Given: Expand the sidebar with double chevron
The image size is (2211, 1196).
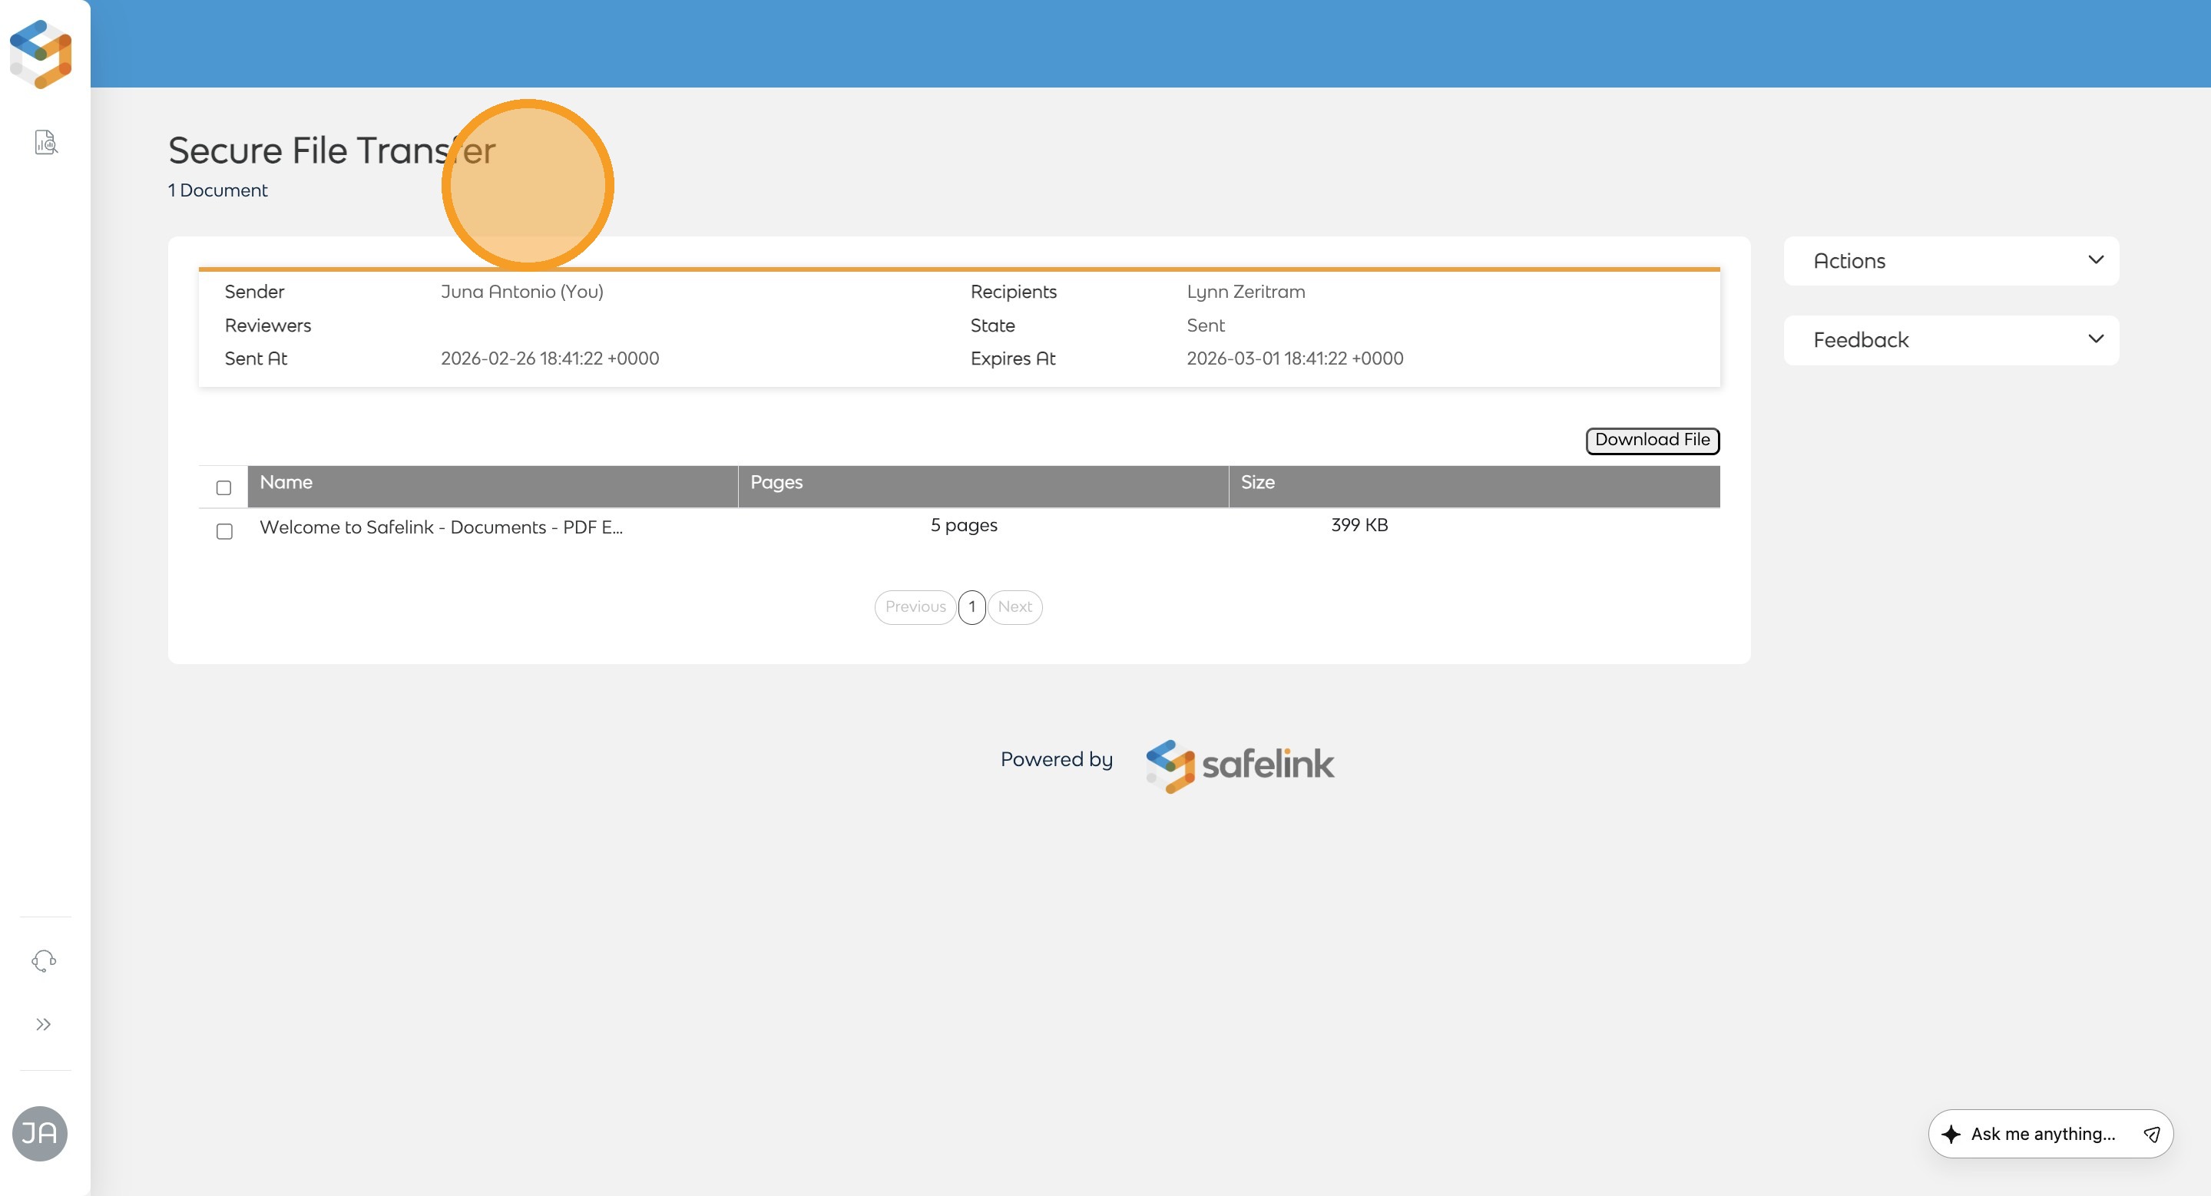Looking at the screenshot, I should pos(44,1024).
